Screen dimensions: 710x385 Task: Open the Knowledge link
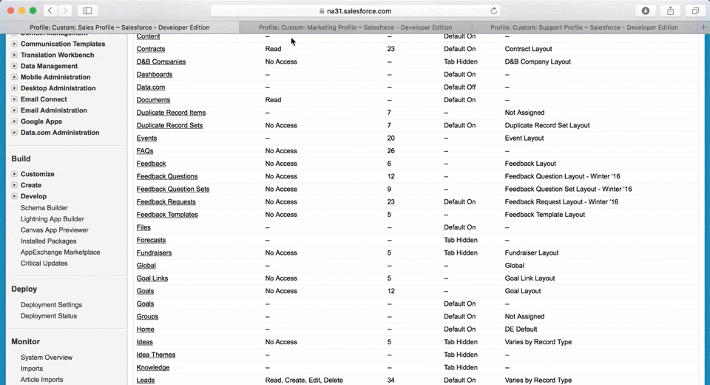click(x=153, y=367)
